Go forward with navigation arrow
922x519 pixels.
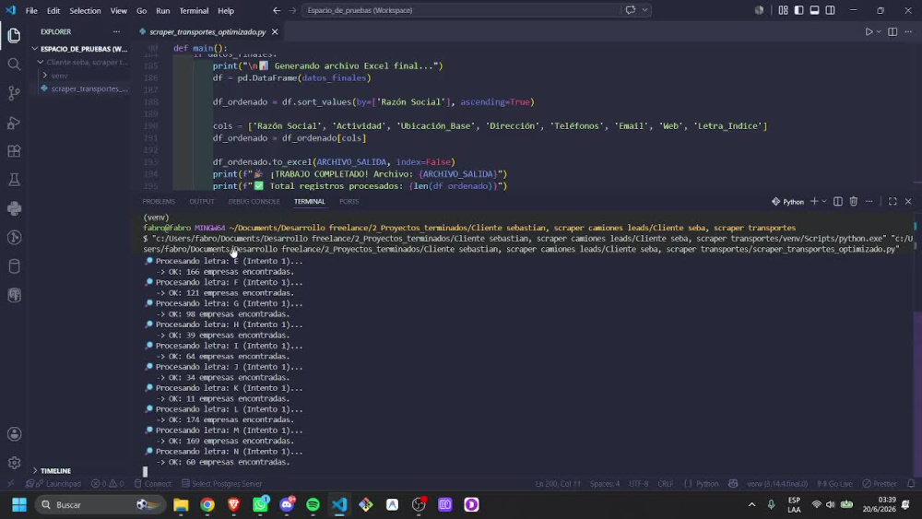coord(292,10)
